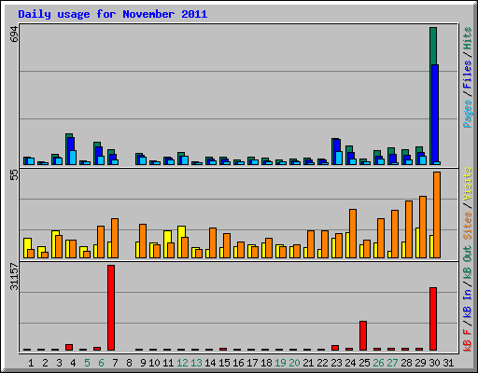Viewport: 478px width, 373px height.
Task: Click the tall green hits bar for day 30
Action: pos(433,46)
